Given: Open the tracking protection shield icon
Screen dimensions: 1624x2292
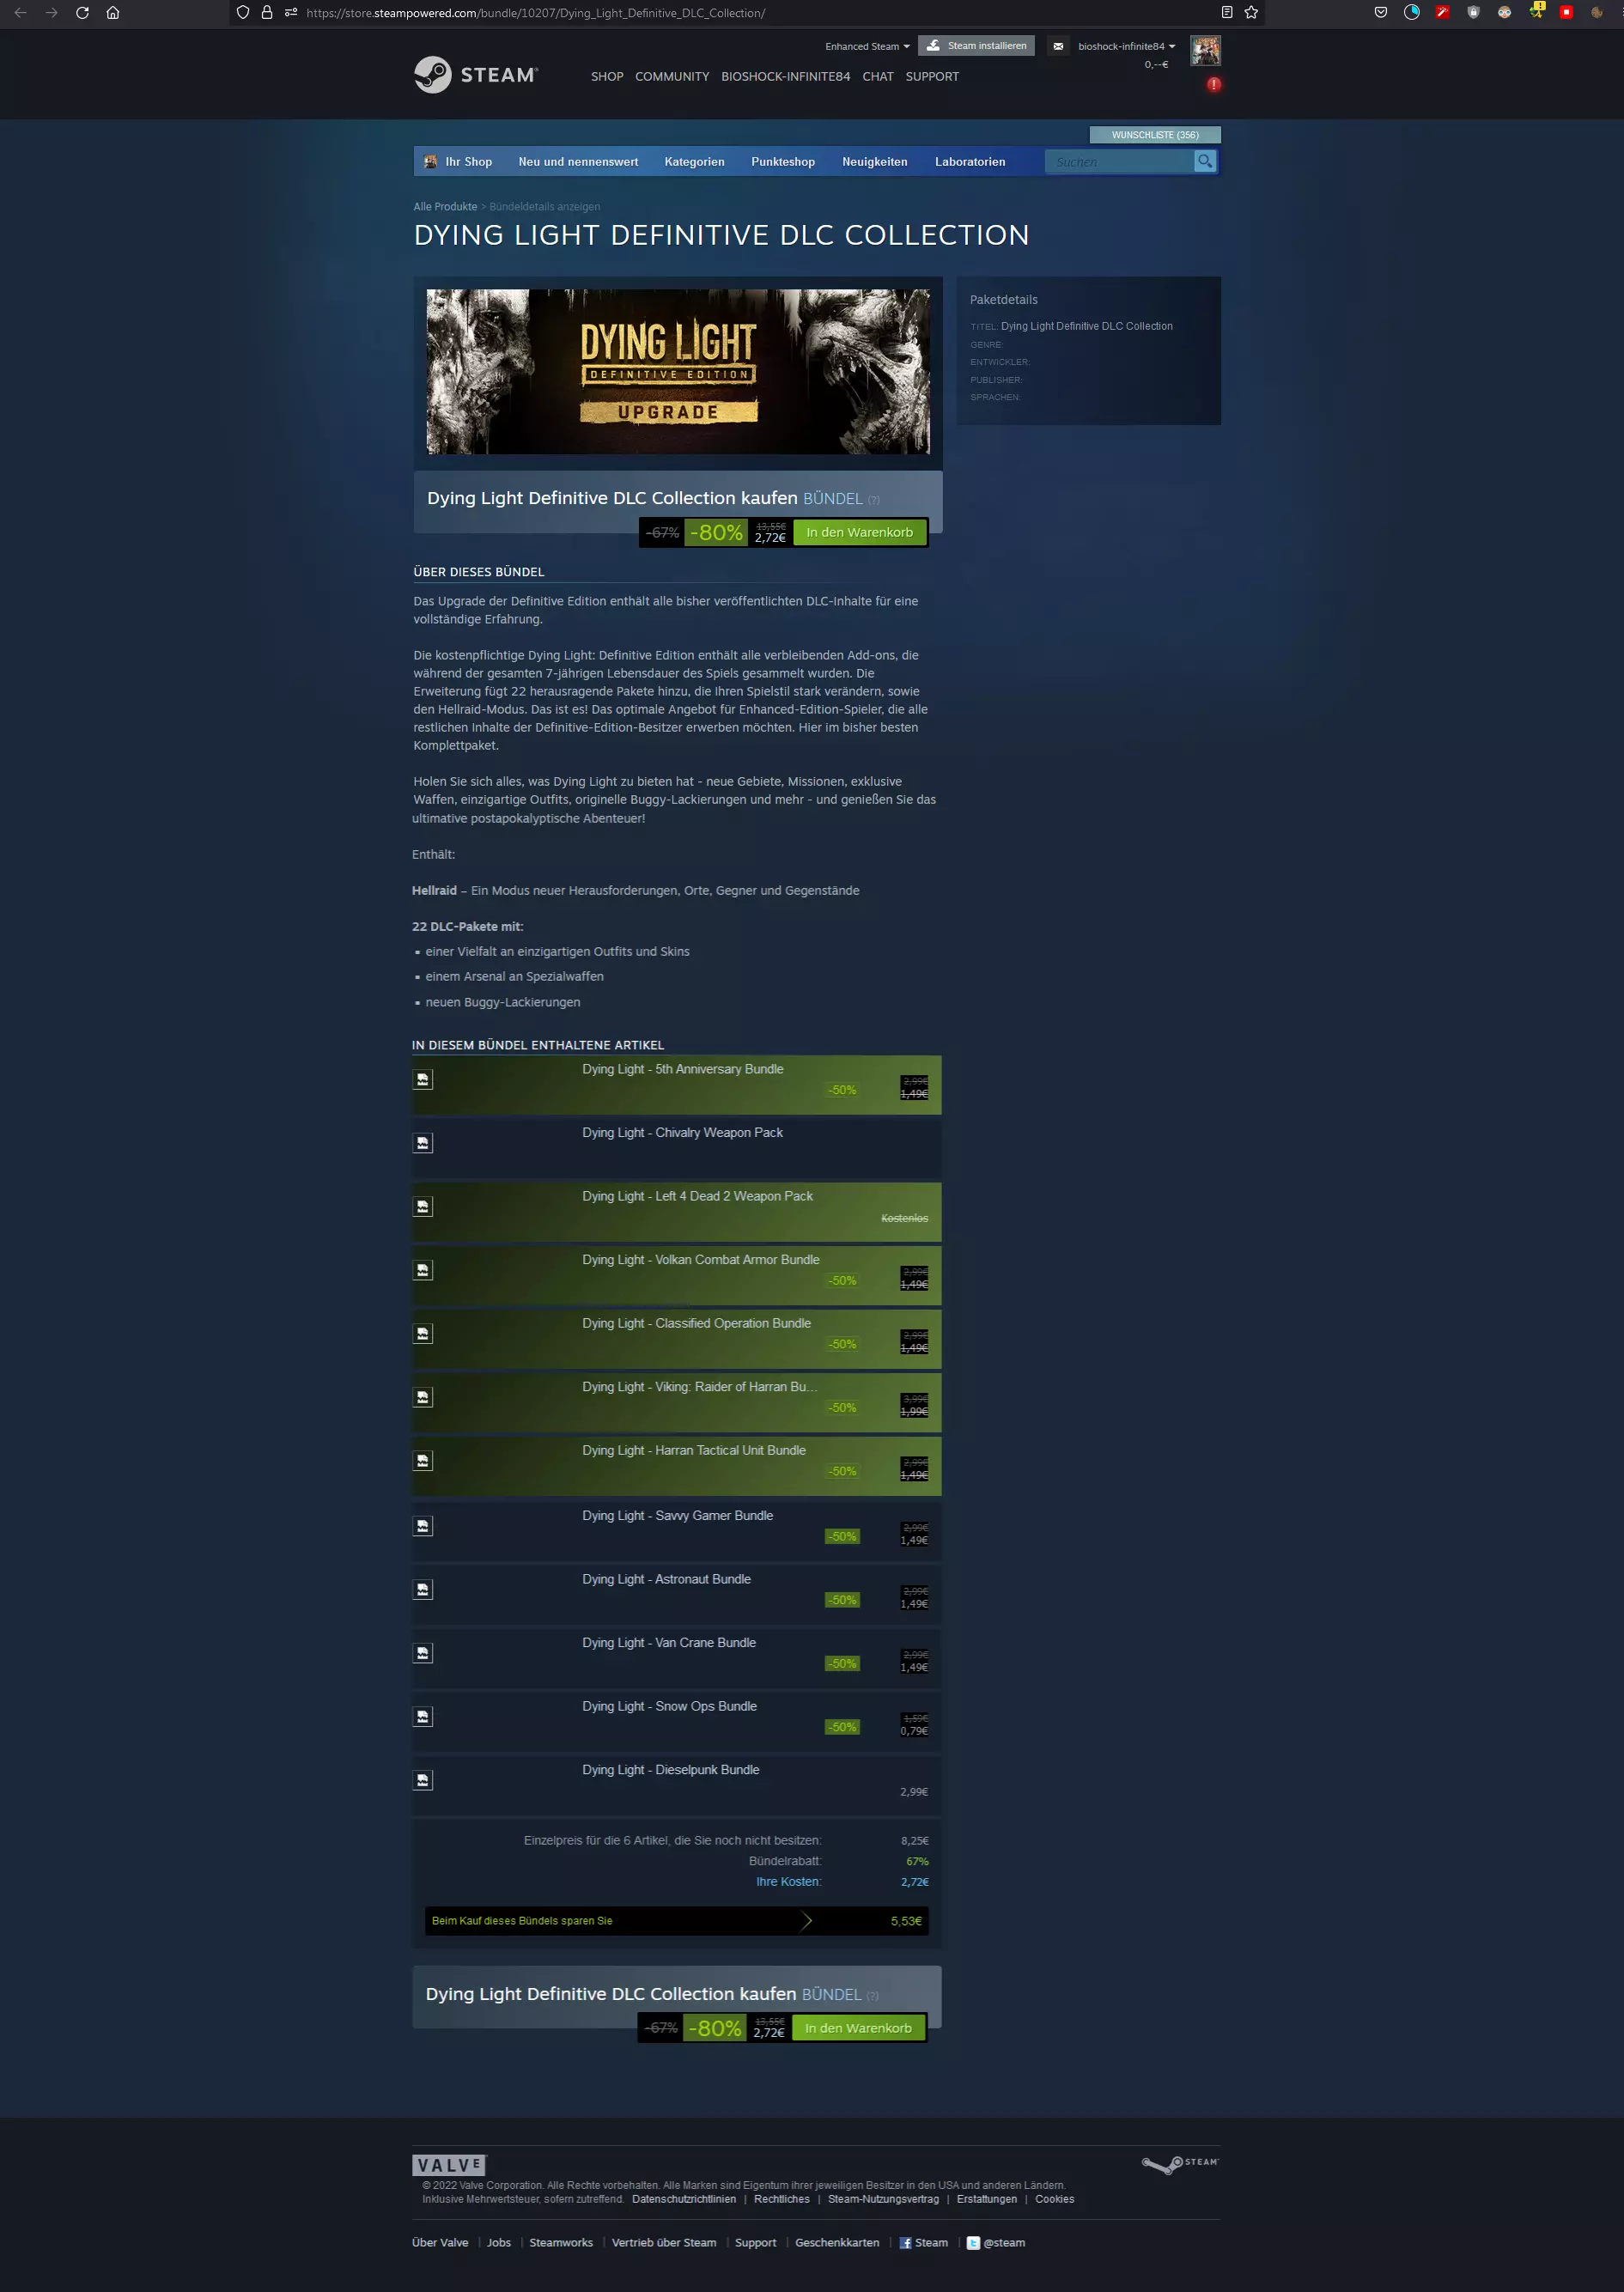Looking at the screenshot, I should [243, 13].
